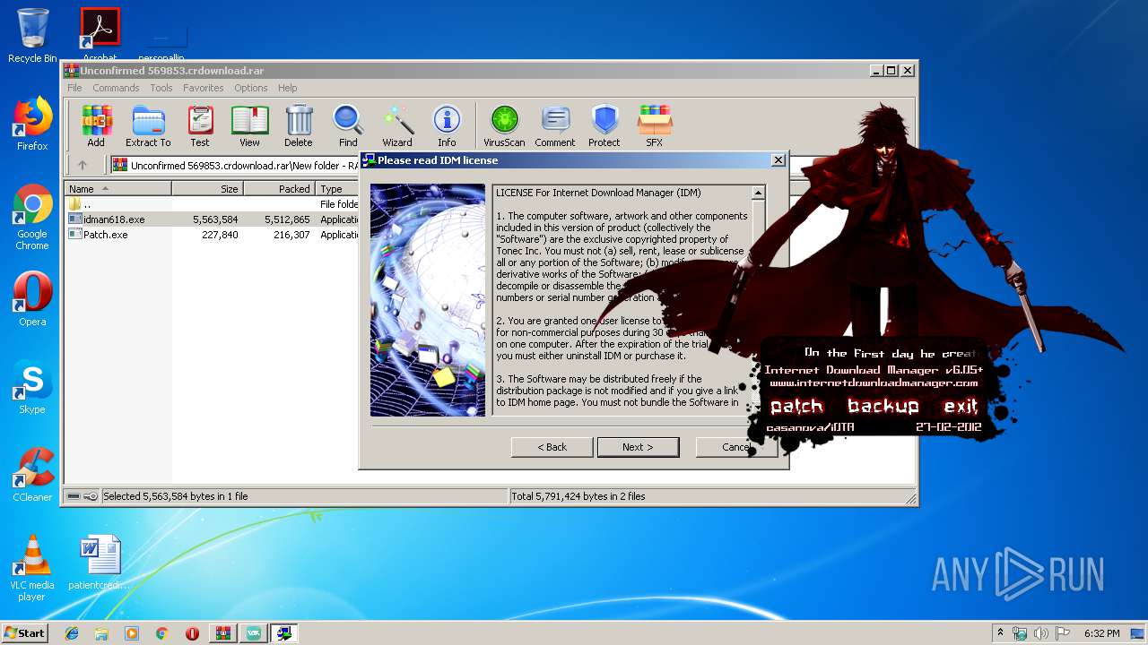Screen dimensions: 1148x645
Task: Open Skype desktop shortcut
Action: [x=32, y=387]
